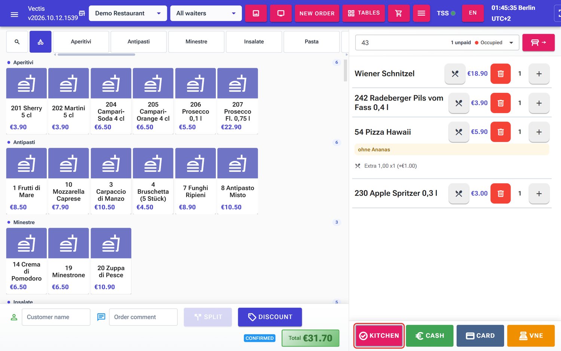The image size is (561, 351).
Task: Increase quantity of 54 Pizza Hawaii
Action: pos(539,132)
